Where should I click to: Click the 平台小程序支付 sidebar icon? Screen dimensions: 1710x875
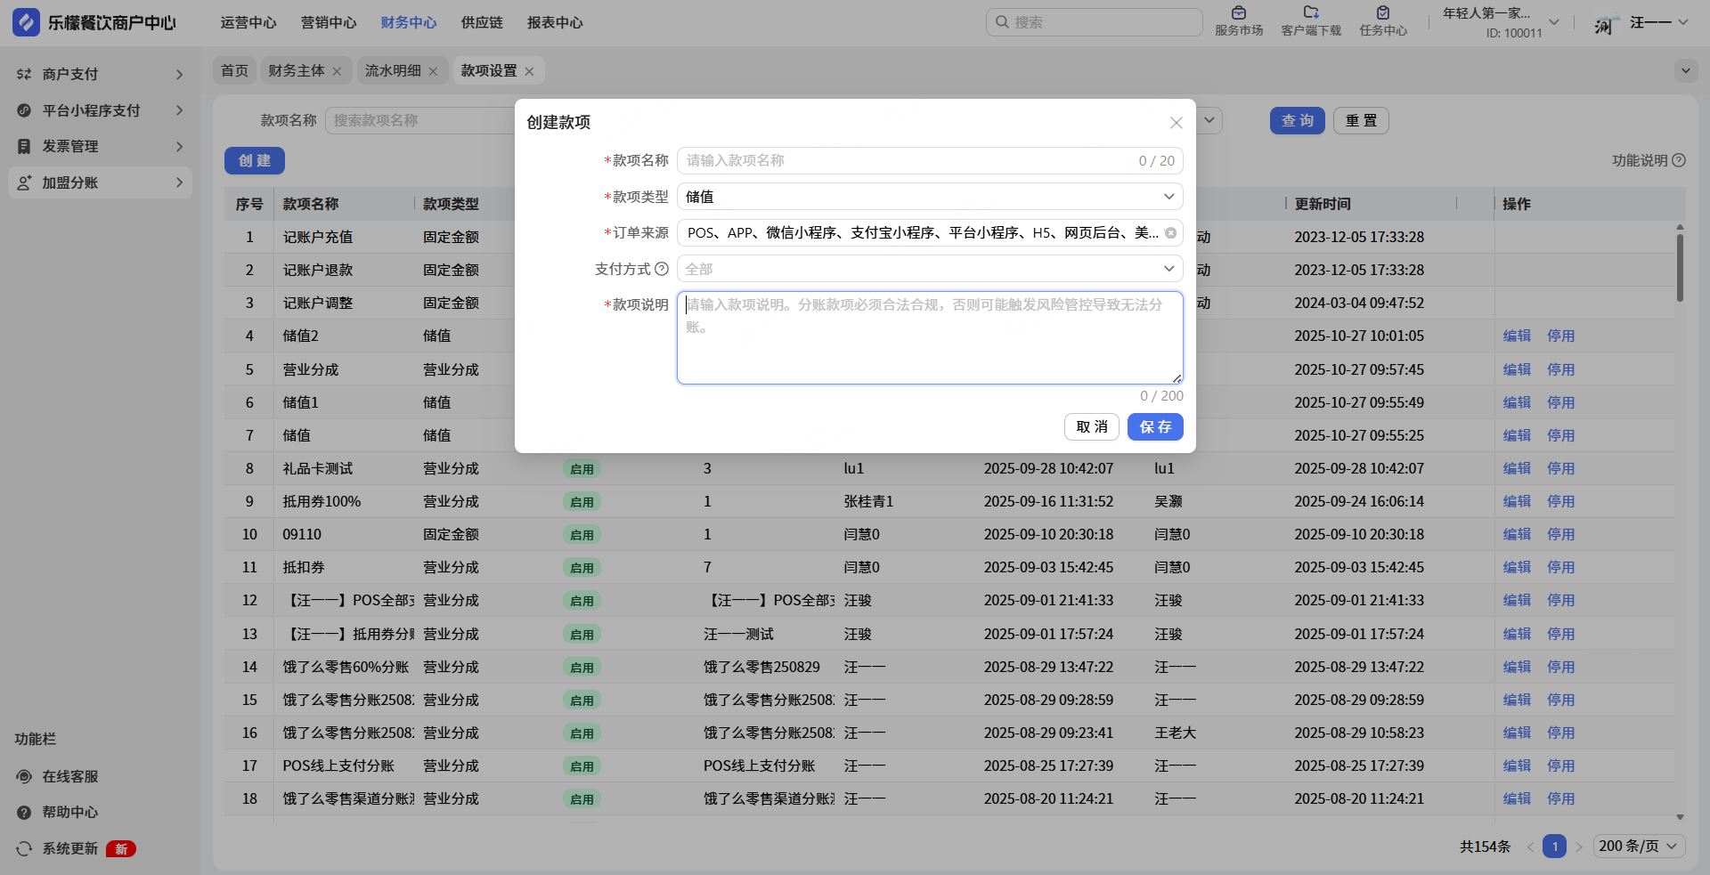point(24,110)
